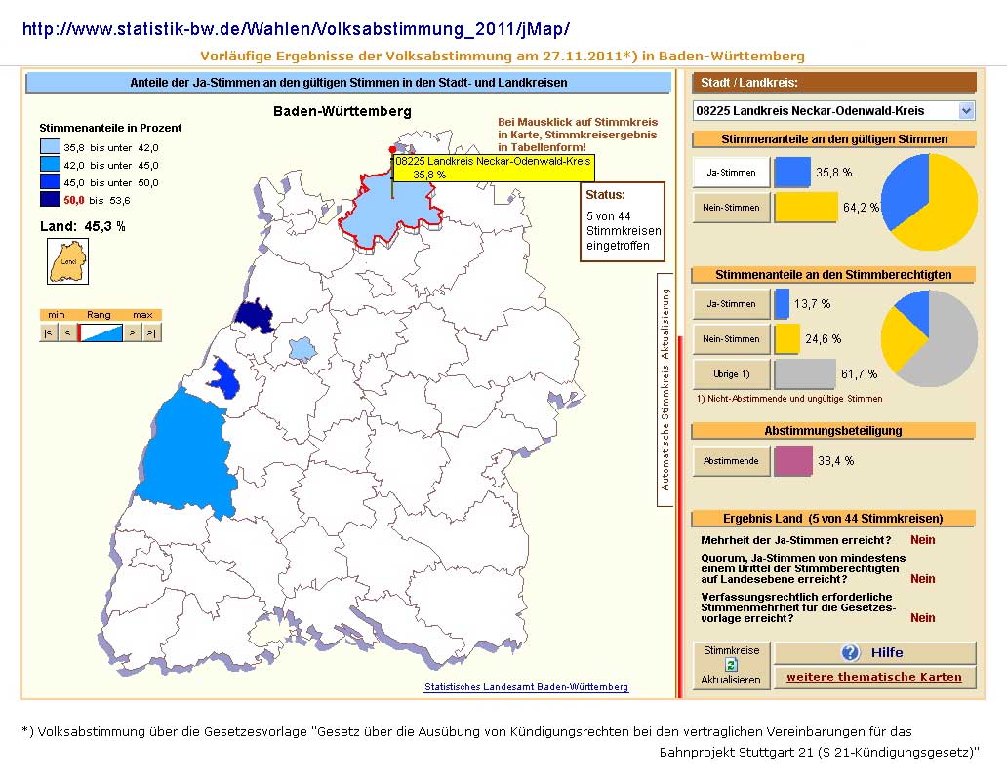Adjust the Rang slider bar

(x=101, y=332)
